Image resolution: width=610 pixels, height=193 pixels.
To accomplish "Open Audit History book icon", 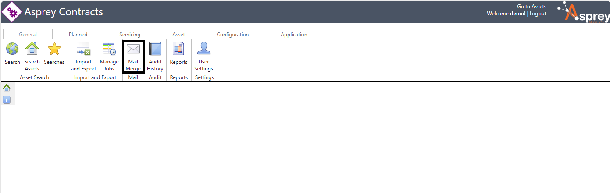I will click(155, 49).
